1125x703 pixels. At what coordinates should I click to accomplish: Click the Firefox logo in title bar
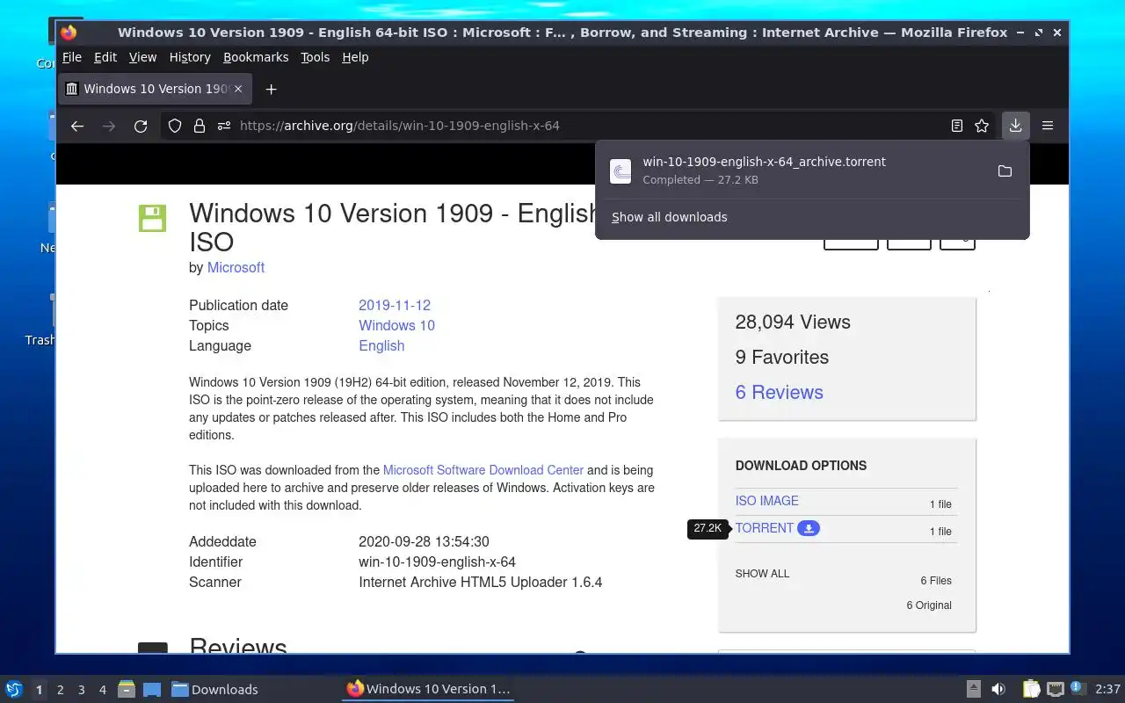tap(69, 33)
